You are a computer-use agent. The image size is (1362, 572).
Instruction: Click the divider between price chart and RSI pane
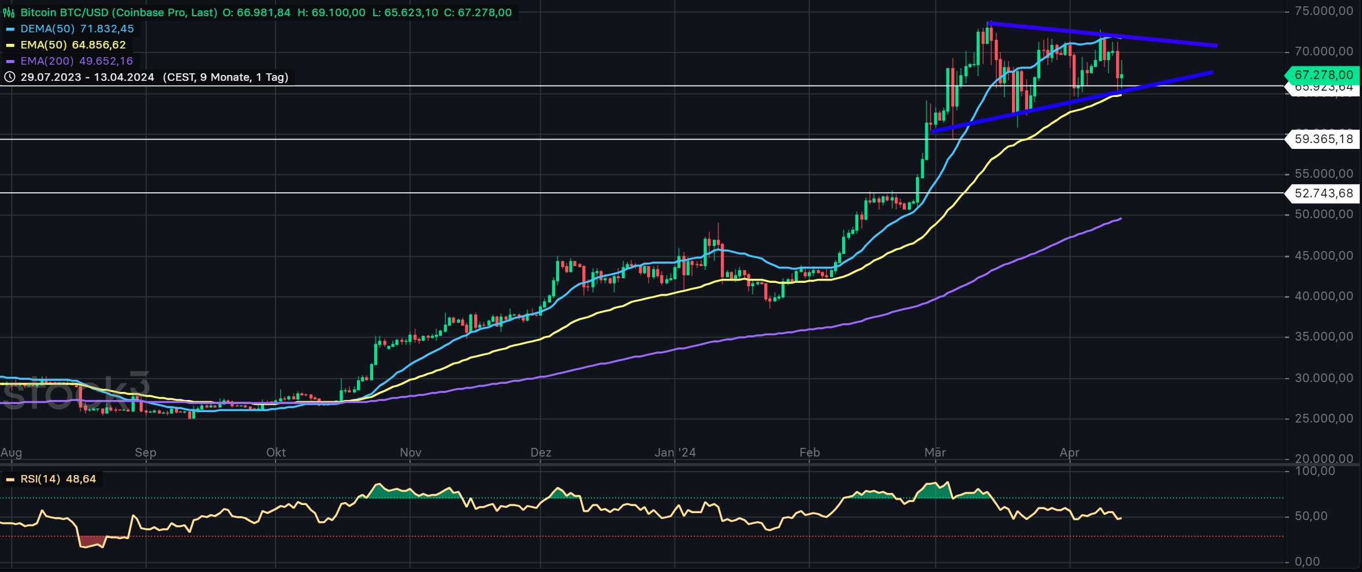tap(641, 464)
